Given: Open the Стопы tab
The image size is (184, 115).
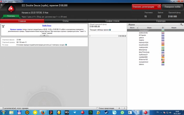Looking at the screenshot, I should click(x=66, y=21).
